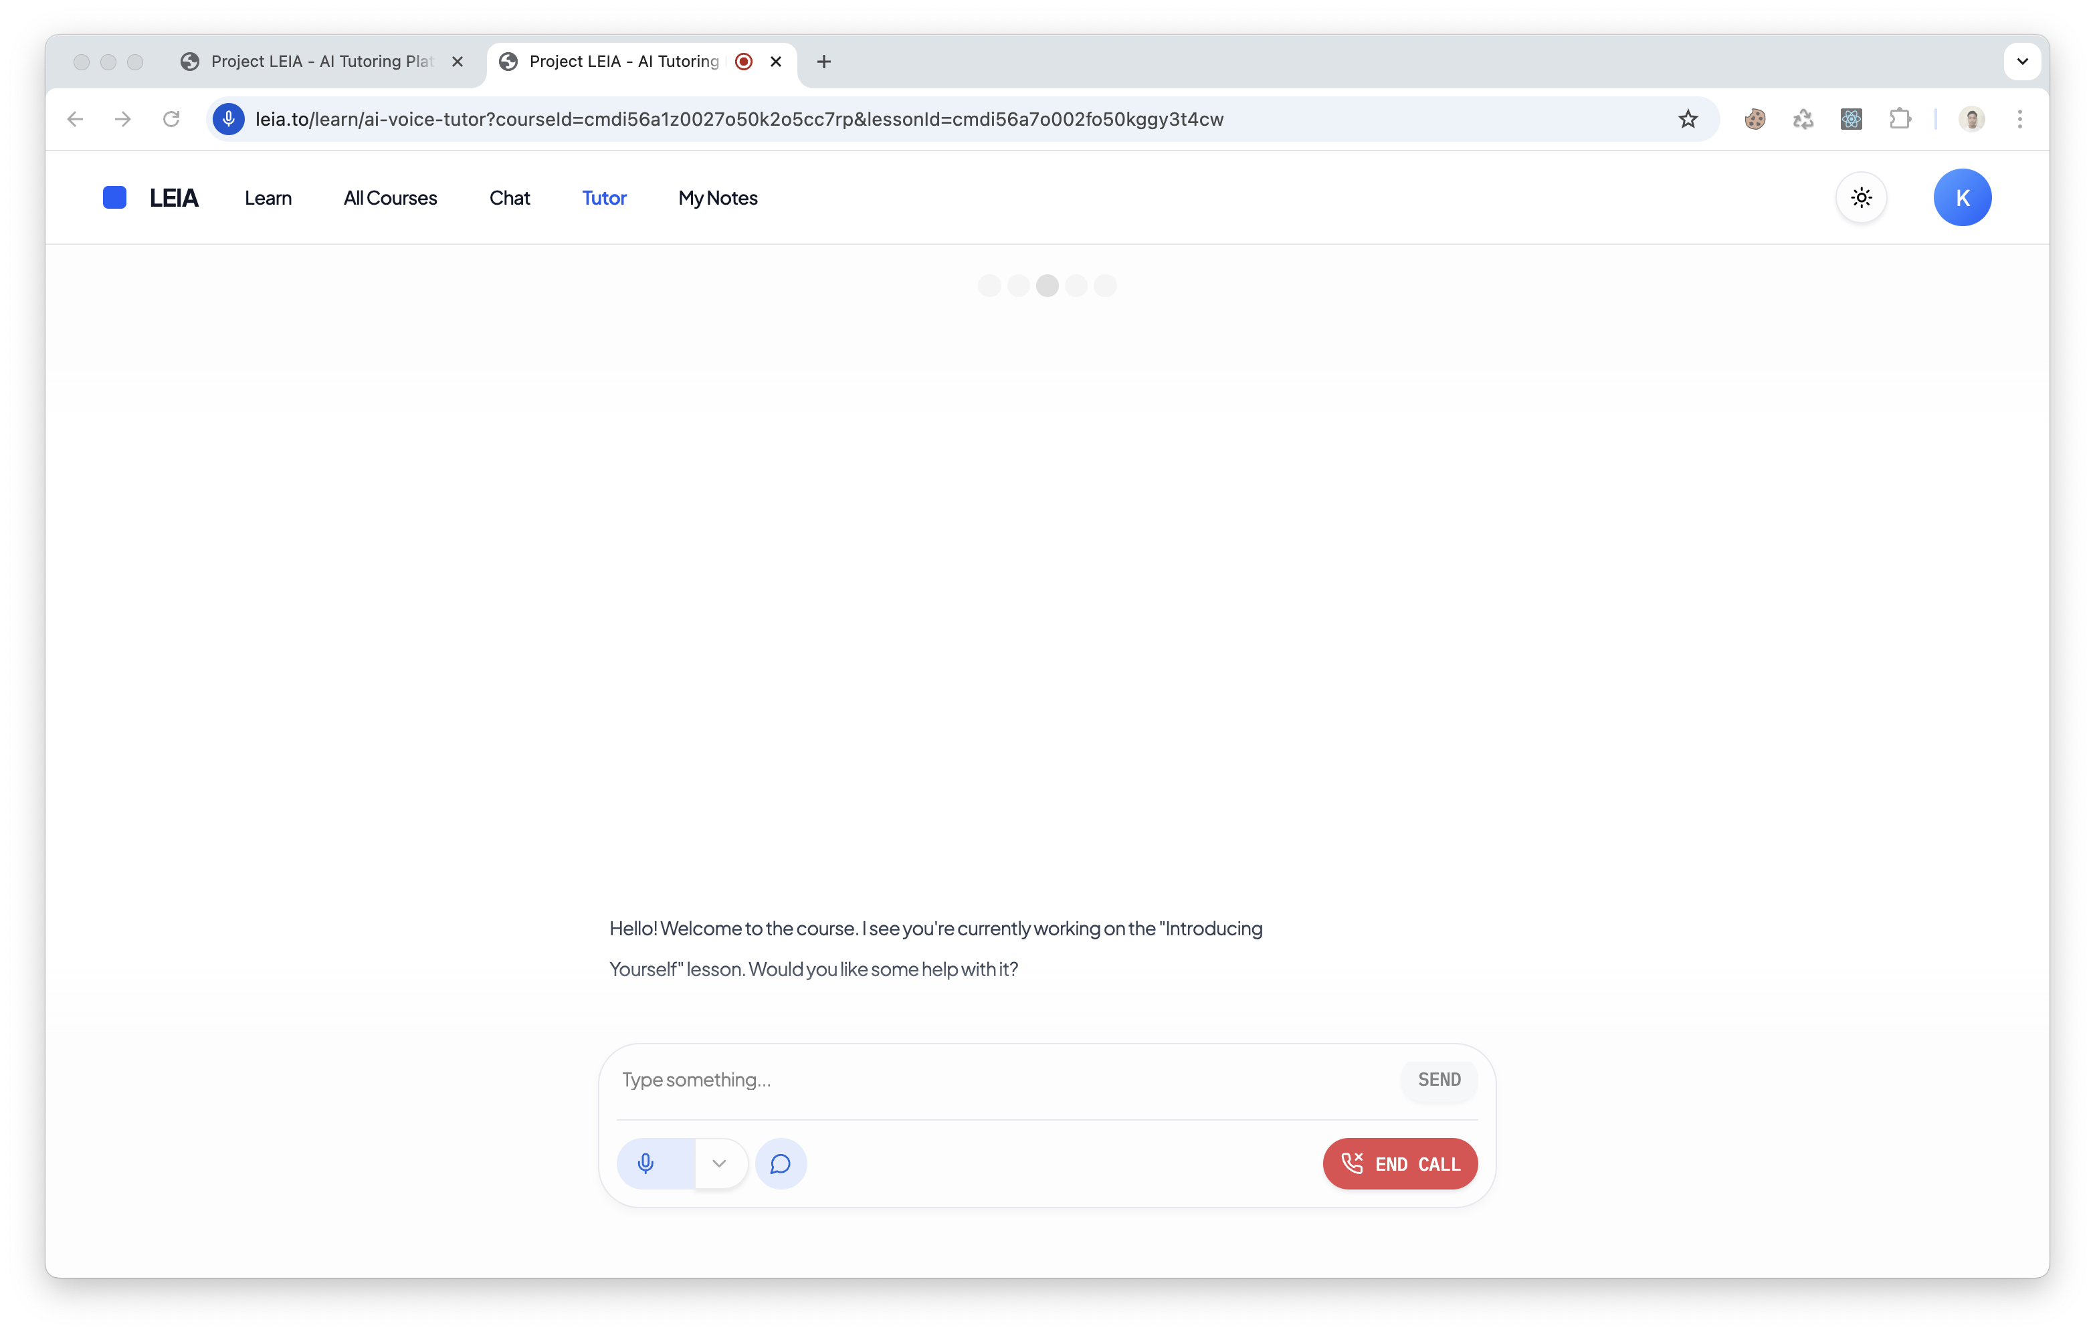Toggle the chat transcript bubble icon
Image resolution: width=2095 pixels, height=1334 pixels.
tap(781, 1163)
